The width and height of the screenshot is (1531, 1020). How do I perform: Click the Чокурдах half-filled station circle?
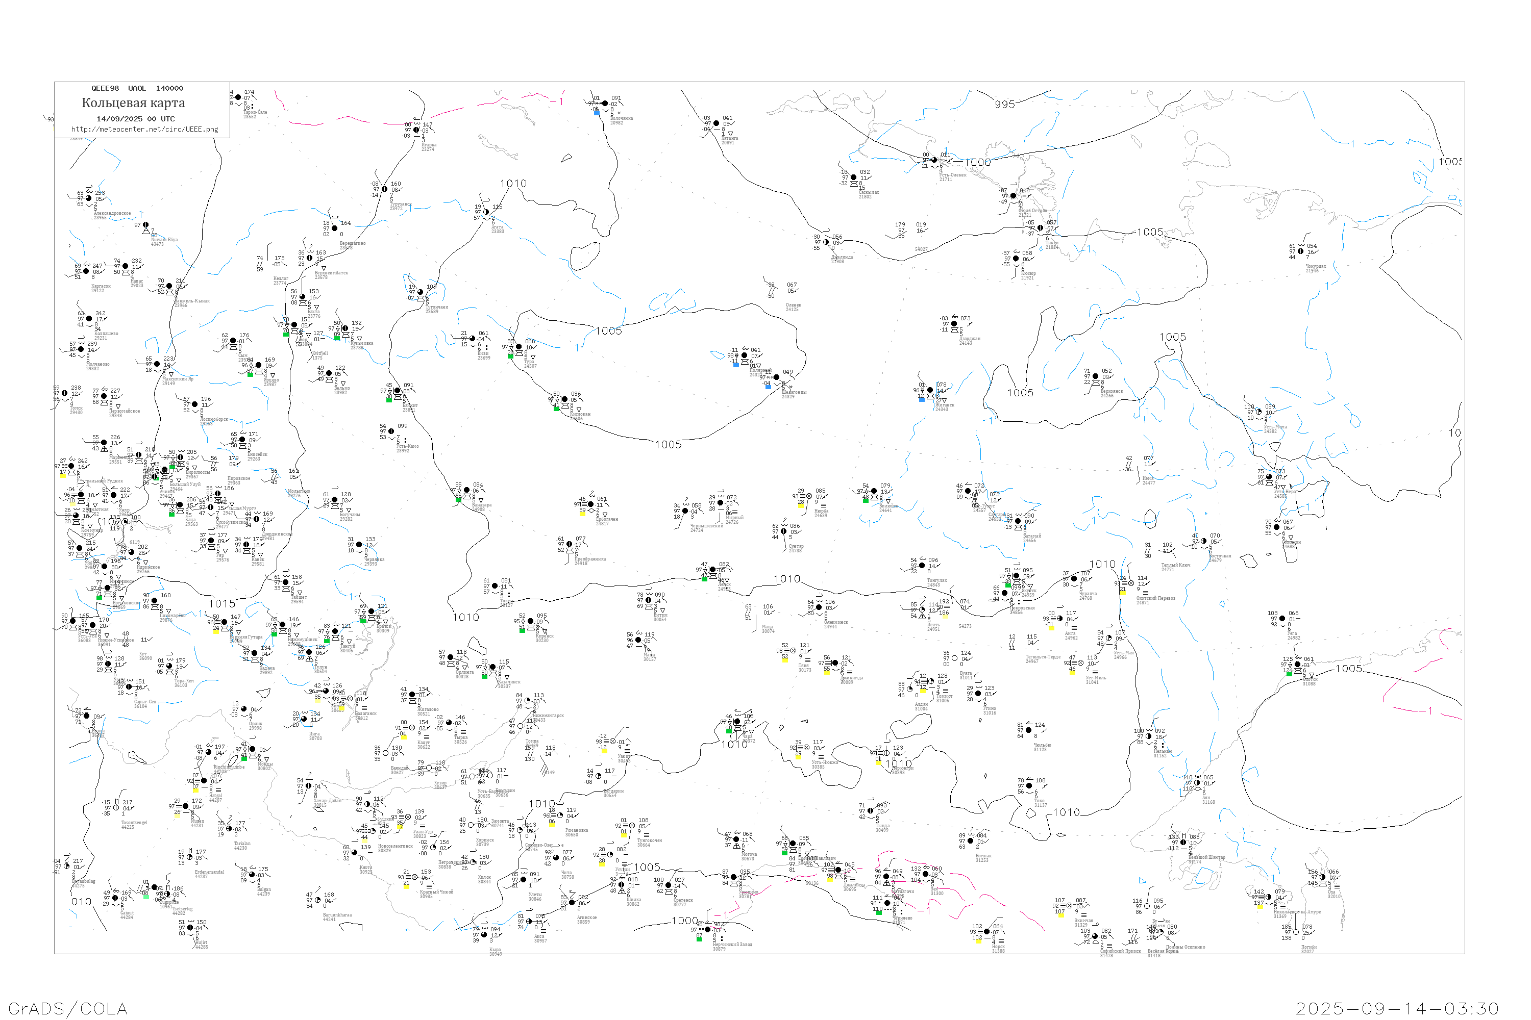[1300, 251]
